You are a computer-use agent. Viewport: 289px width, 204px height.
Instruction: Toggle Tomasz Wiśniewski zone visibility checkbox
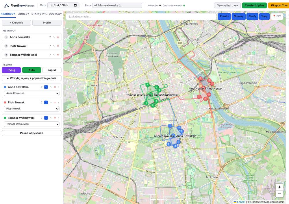click(46, 118)
